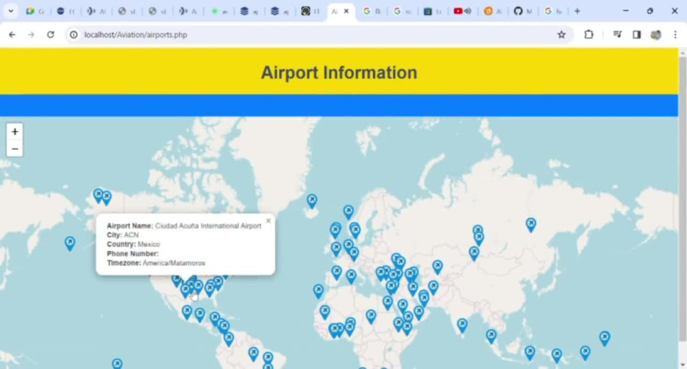Zoom in the map with plus button

click(14, 132)
